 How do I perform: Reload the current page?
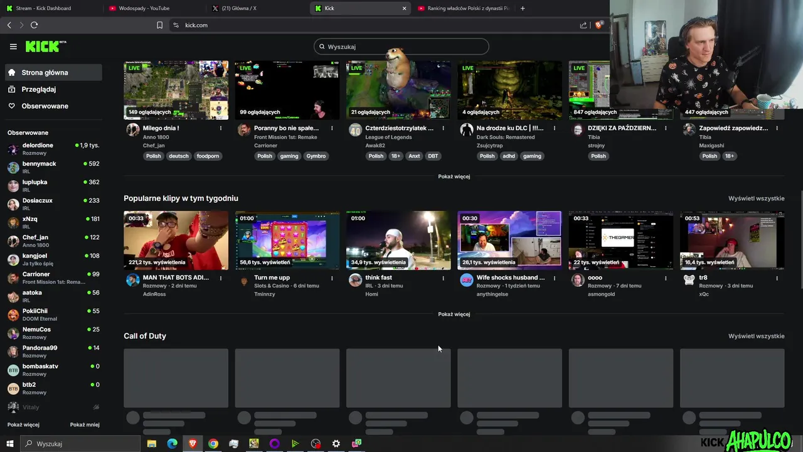pos(34,25)
